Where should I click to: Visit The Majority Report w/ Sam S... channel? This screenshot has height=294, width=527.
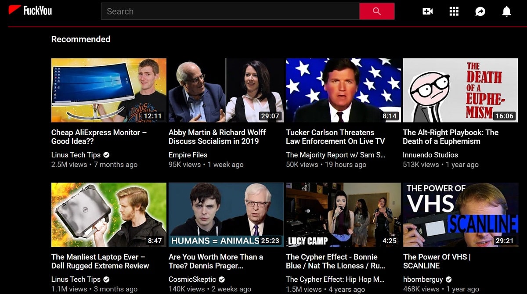336,155
